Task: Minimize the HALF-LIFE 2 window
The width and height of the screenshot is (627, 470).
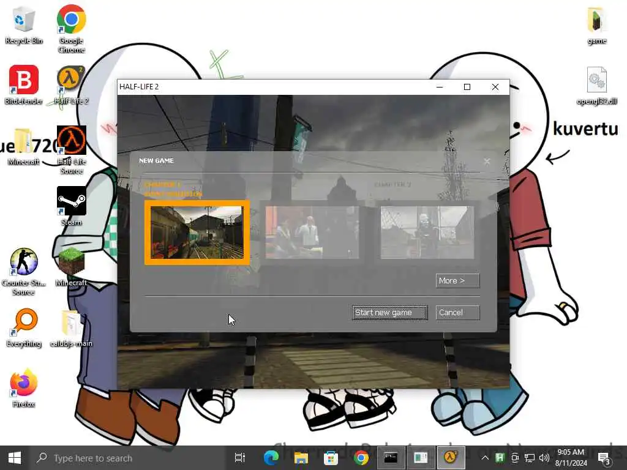Action: (x=440, y=87)
